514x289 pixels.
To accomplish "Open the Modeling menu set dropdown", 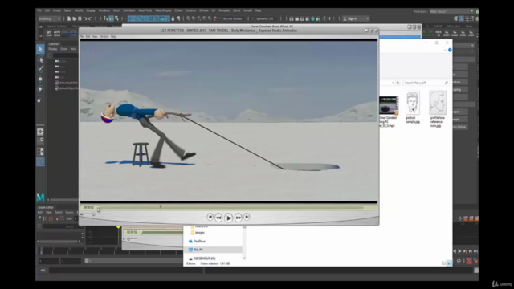I will click(x=49, y=18).
